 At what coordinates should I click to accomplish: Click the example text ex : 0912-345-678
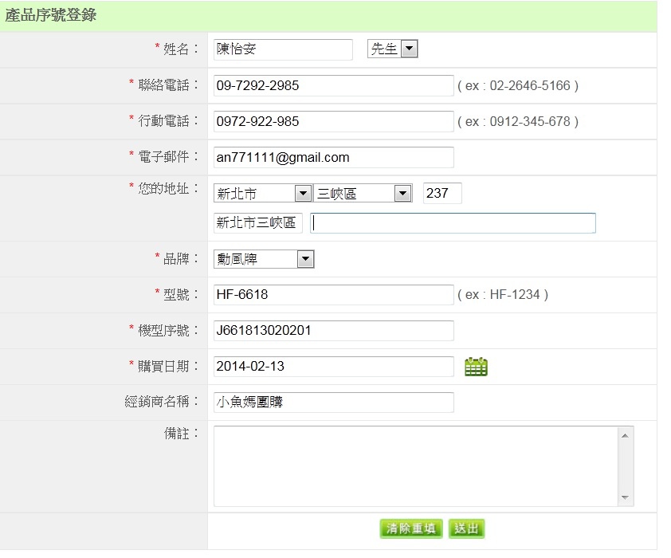(x=518, y=121)
